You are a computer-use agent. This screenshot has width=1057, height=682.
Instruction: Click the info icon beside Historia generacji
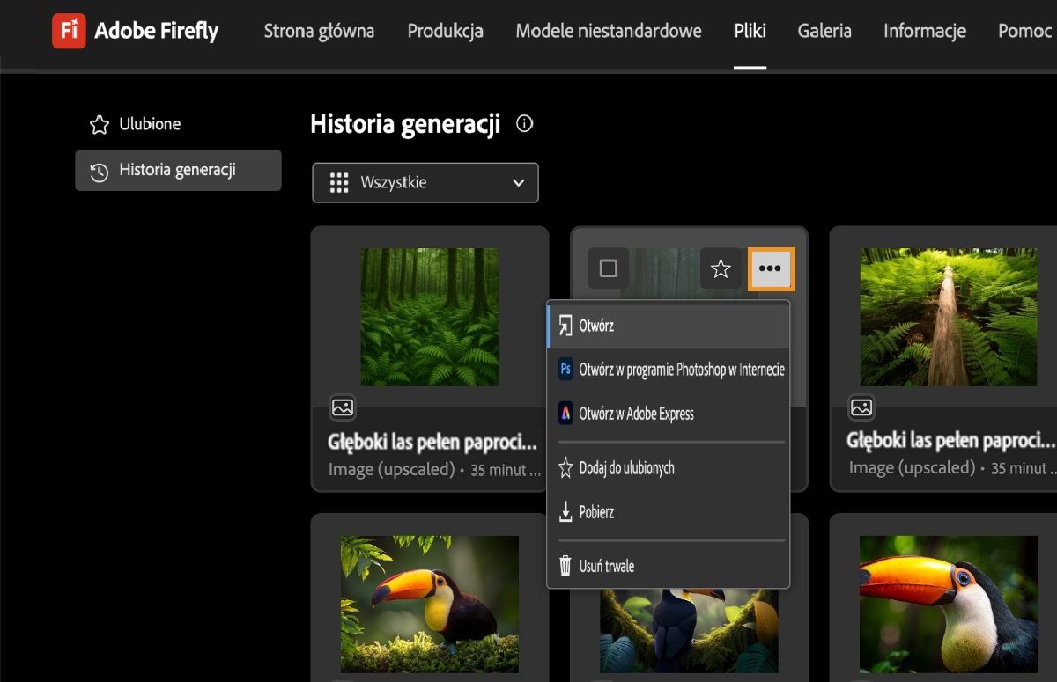(x=525, y=124)
